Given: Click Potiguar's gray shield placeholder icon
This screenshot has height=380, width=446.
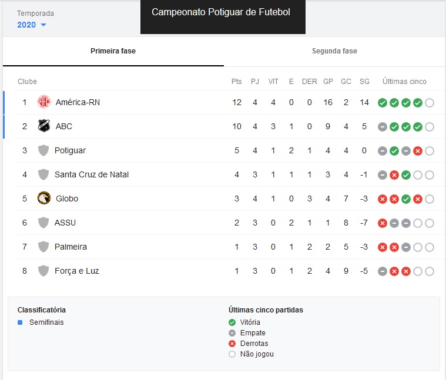Looking at the screenshot, I should pos(43,150).
